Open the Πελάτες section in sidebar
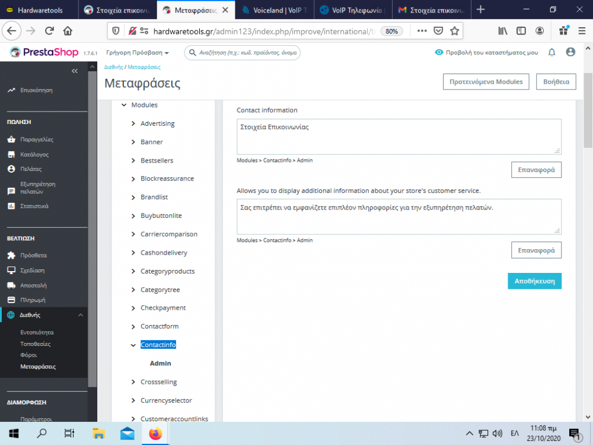This screenshot has width=593, height=445. 11,169
